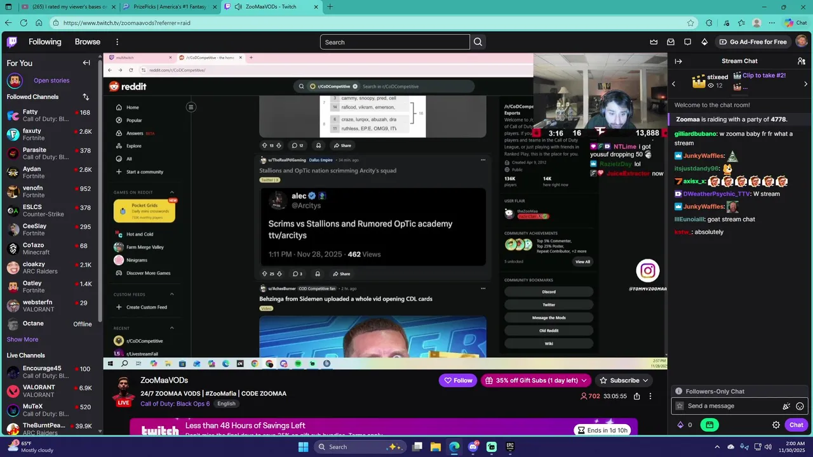Click the purple Chat send button
This screenshot has height=457, width=813.
click(x=796, y=425)
